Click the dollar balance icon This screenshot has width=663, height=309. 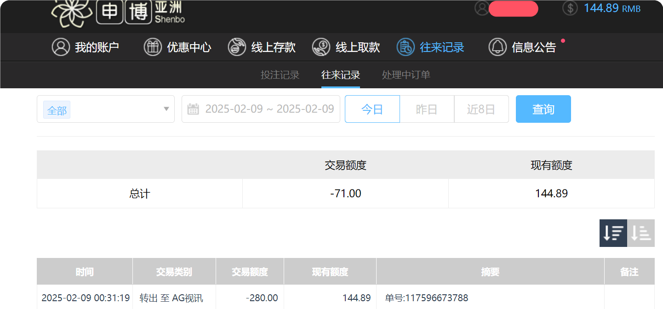click(570, 8)
